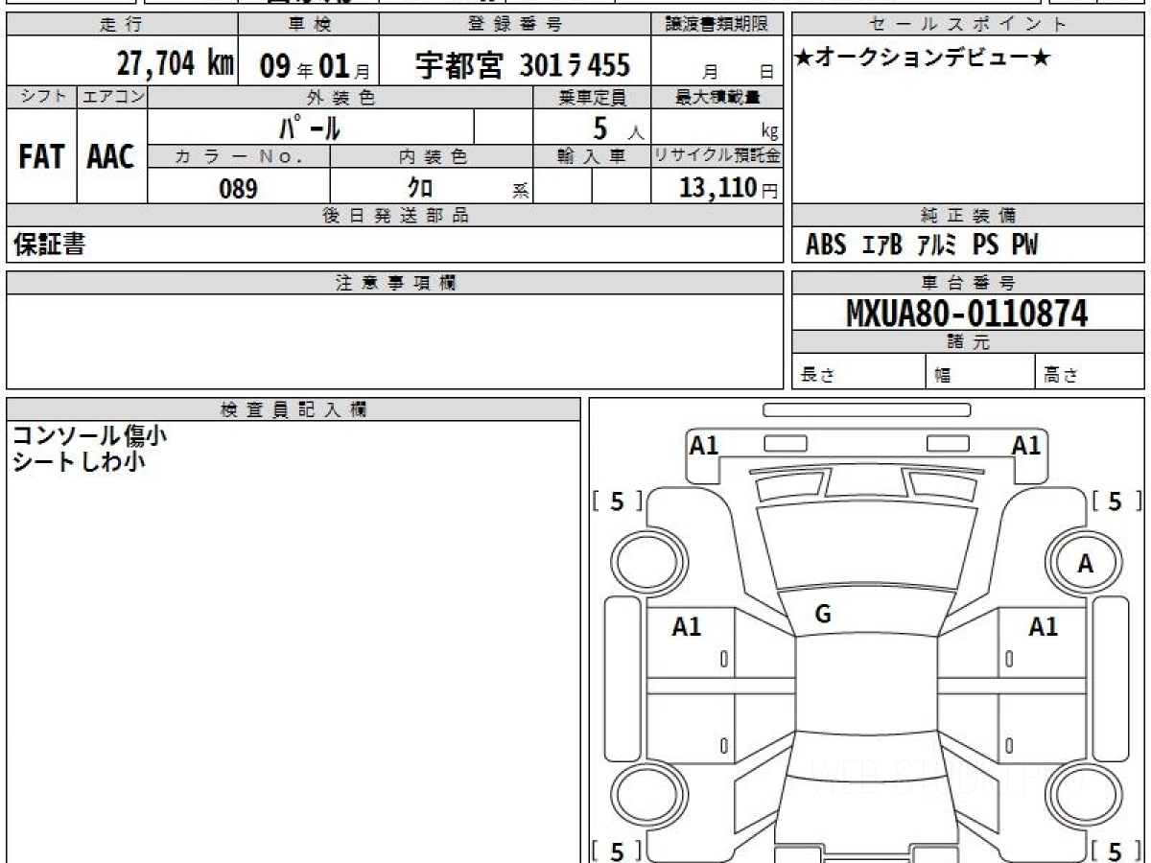Select the 27,704 km mileage value
The width and height of the screenshot is (1151, 863).
click(x=175, y=64)
